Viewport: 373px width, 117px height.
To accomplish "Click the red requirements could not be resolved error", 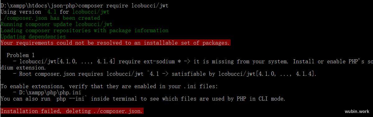I will pos(115,43).
